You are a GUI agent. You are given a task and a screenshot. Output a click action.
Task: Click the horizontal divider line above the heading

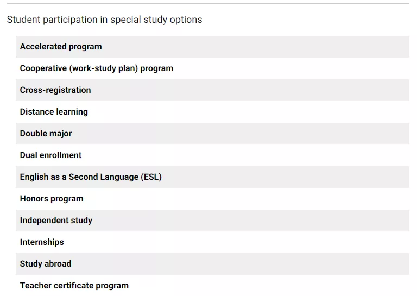point(208,4)
